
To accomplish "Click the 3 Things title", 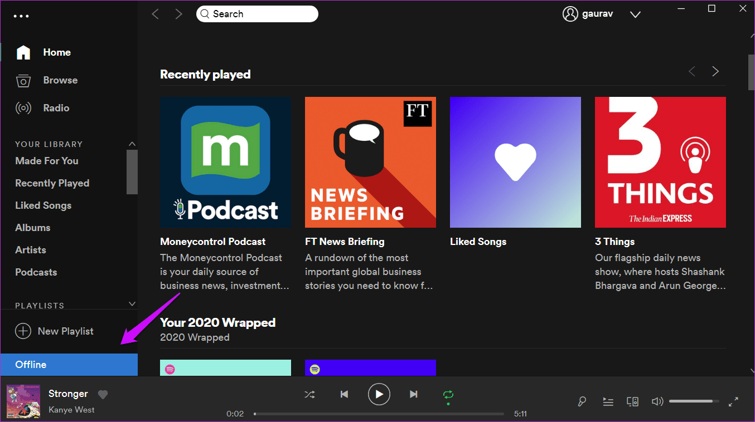I will pyautogui.click(x=615, y=242).
